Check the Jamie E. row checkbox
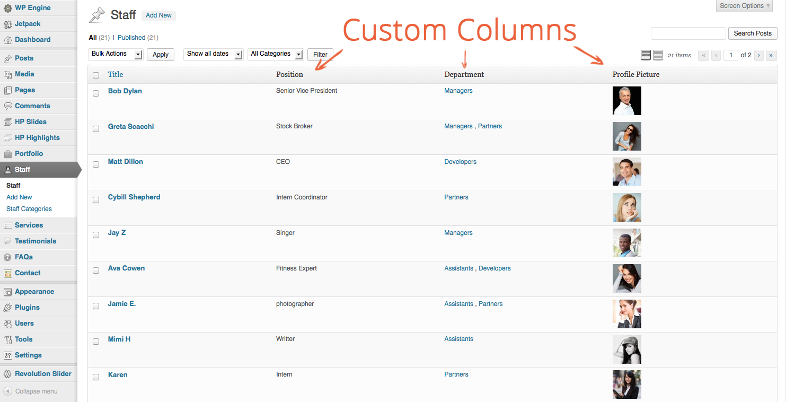 coord(96,306)
